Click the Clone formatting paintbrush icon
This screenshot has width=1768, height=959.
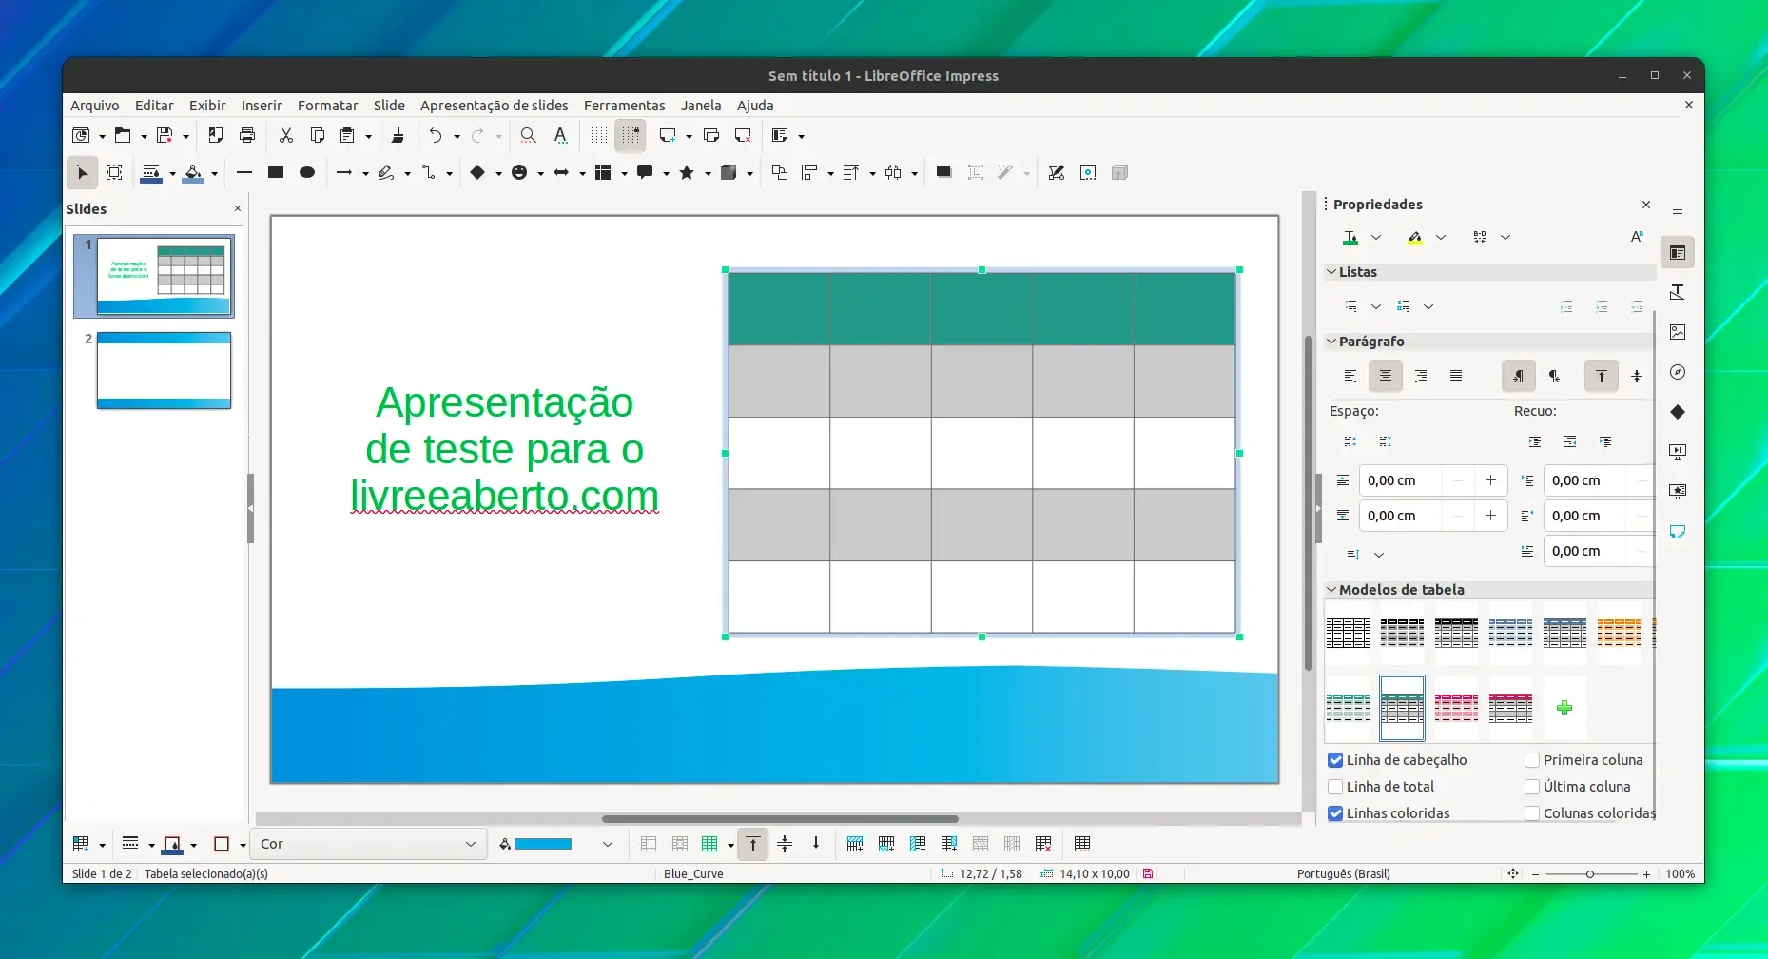tap(398, 135)
